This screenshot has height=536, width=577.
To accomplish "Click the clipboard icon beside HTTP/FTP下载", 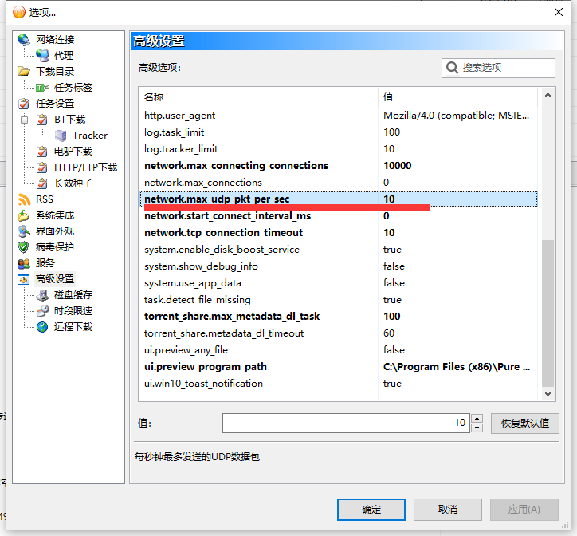I will coord(42,167).
